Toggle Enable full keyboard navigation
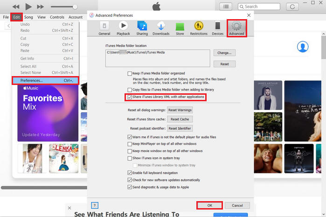 click(130, 173)
